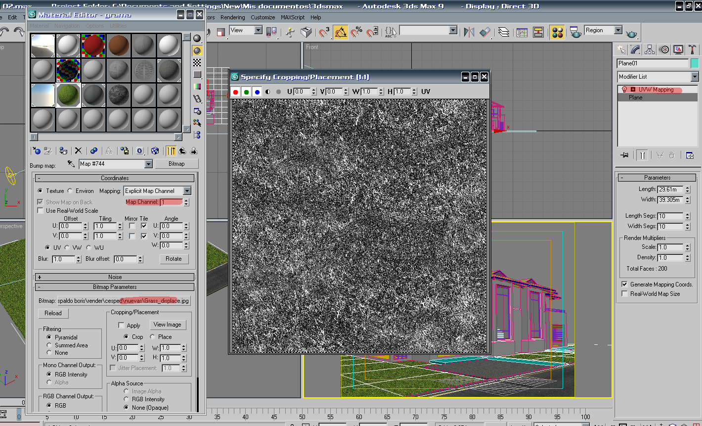Image resolution: width=702 pixels, height=426 pixels.
Task: Click the Reset Map/Material X icon
Action: click(x=78, y=151)
